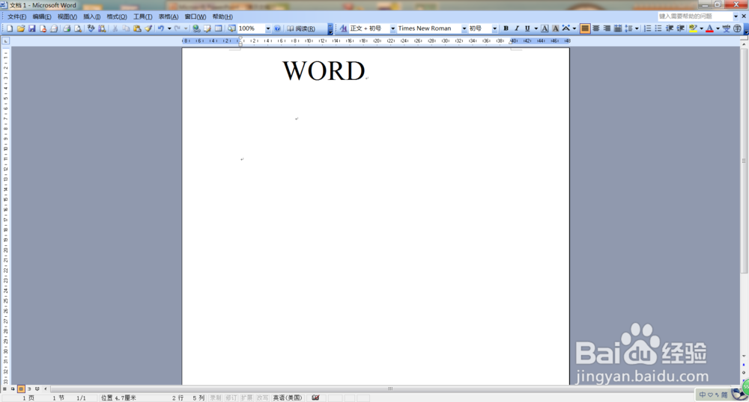Image resolution: width=749 pixels, height=402 pixels.
Task: Open the Tables and Borders toolbar
Action: point(207,28)
